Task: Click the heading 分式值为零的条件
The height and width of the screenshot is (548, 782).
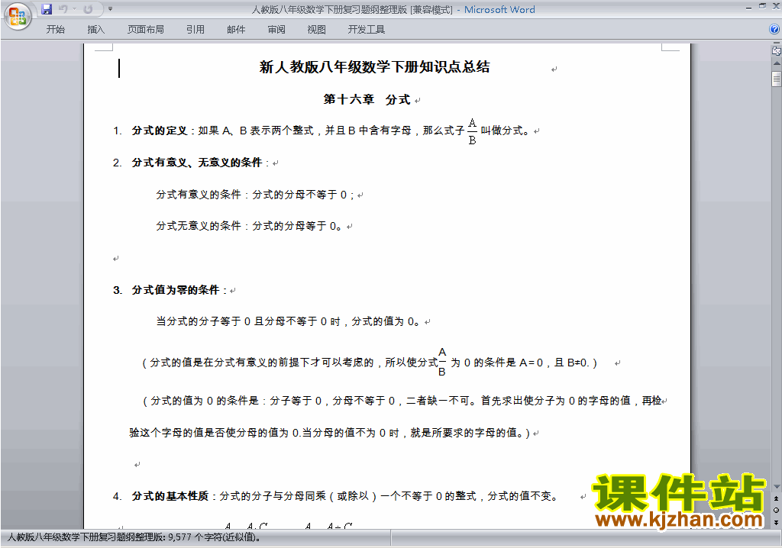Action: pyautogui.click(x=176, y=290)
